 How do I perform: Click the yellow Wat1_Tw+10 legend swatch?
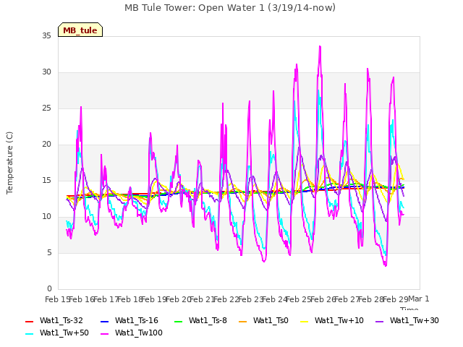305,321
